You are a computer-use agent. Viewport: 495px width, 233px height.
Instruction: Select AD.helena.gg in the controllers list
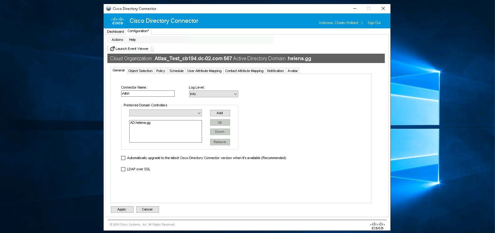click(141, 123)
